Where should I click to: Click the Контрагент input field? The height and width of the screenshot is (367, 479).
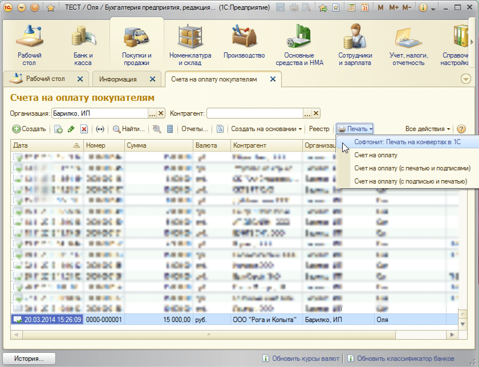[x=254, y=113]
